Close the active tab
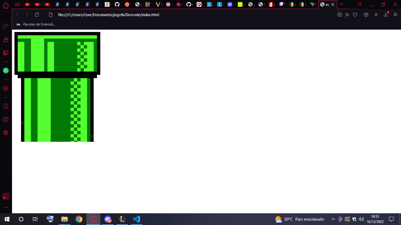 point(333,5)
